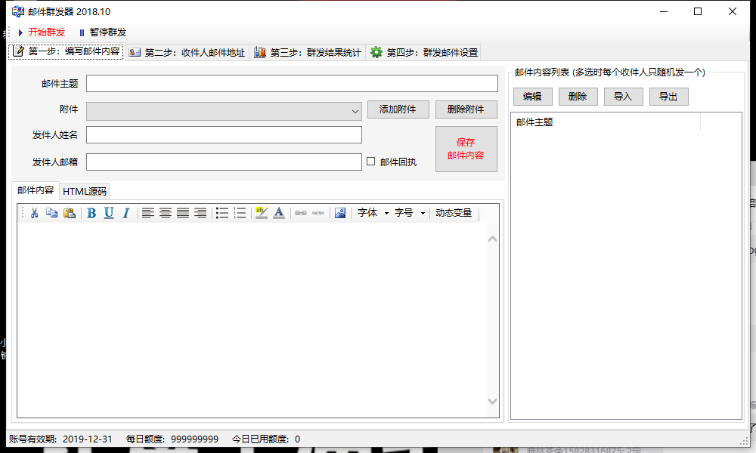Click the Insert Hyperlink chain icon
This screenshot has width=756, height=453.
[x=301, y=213]
